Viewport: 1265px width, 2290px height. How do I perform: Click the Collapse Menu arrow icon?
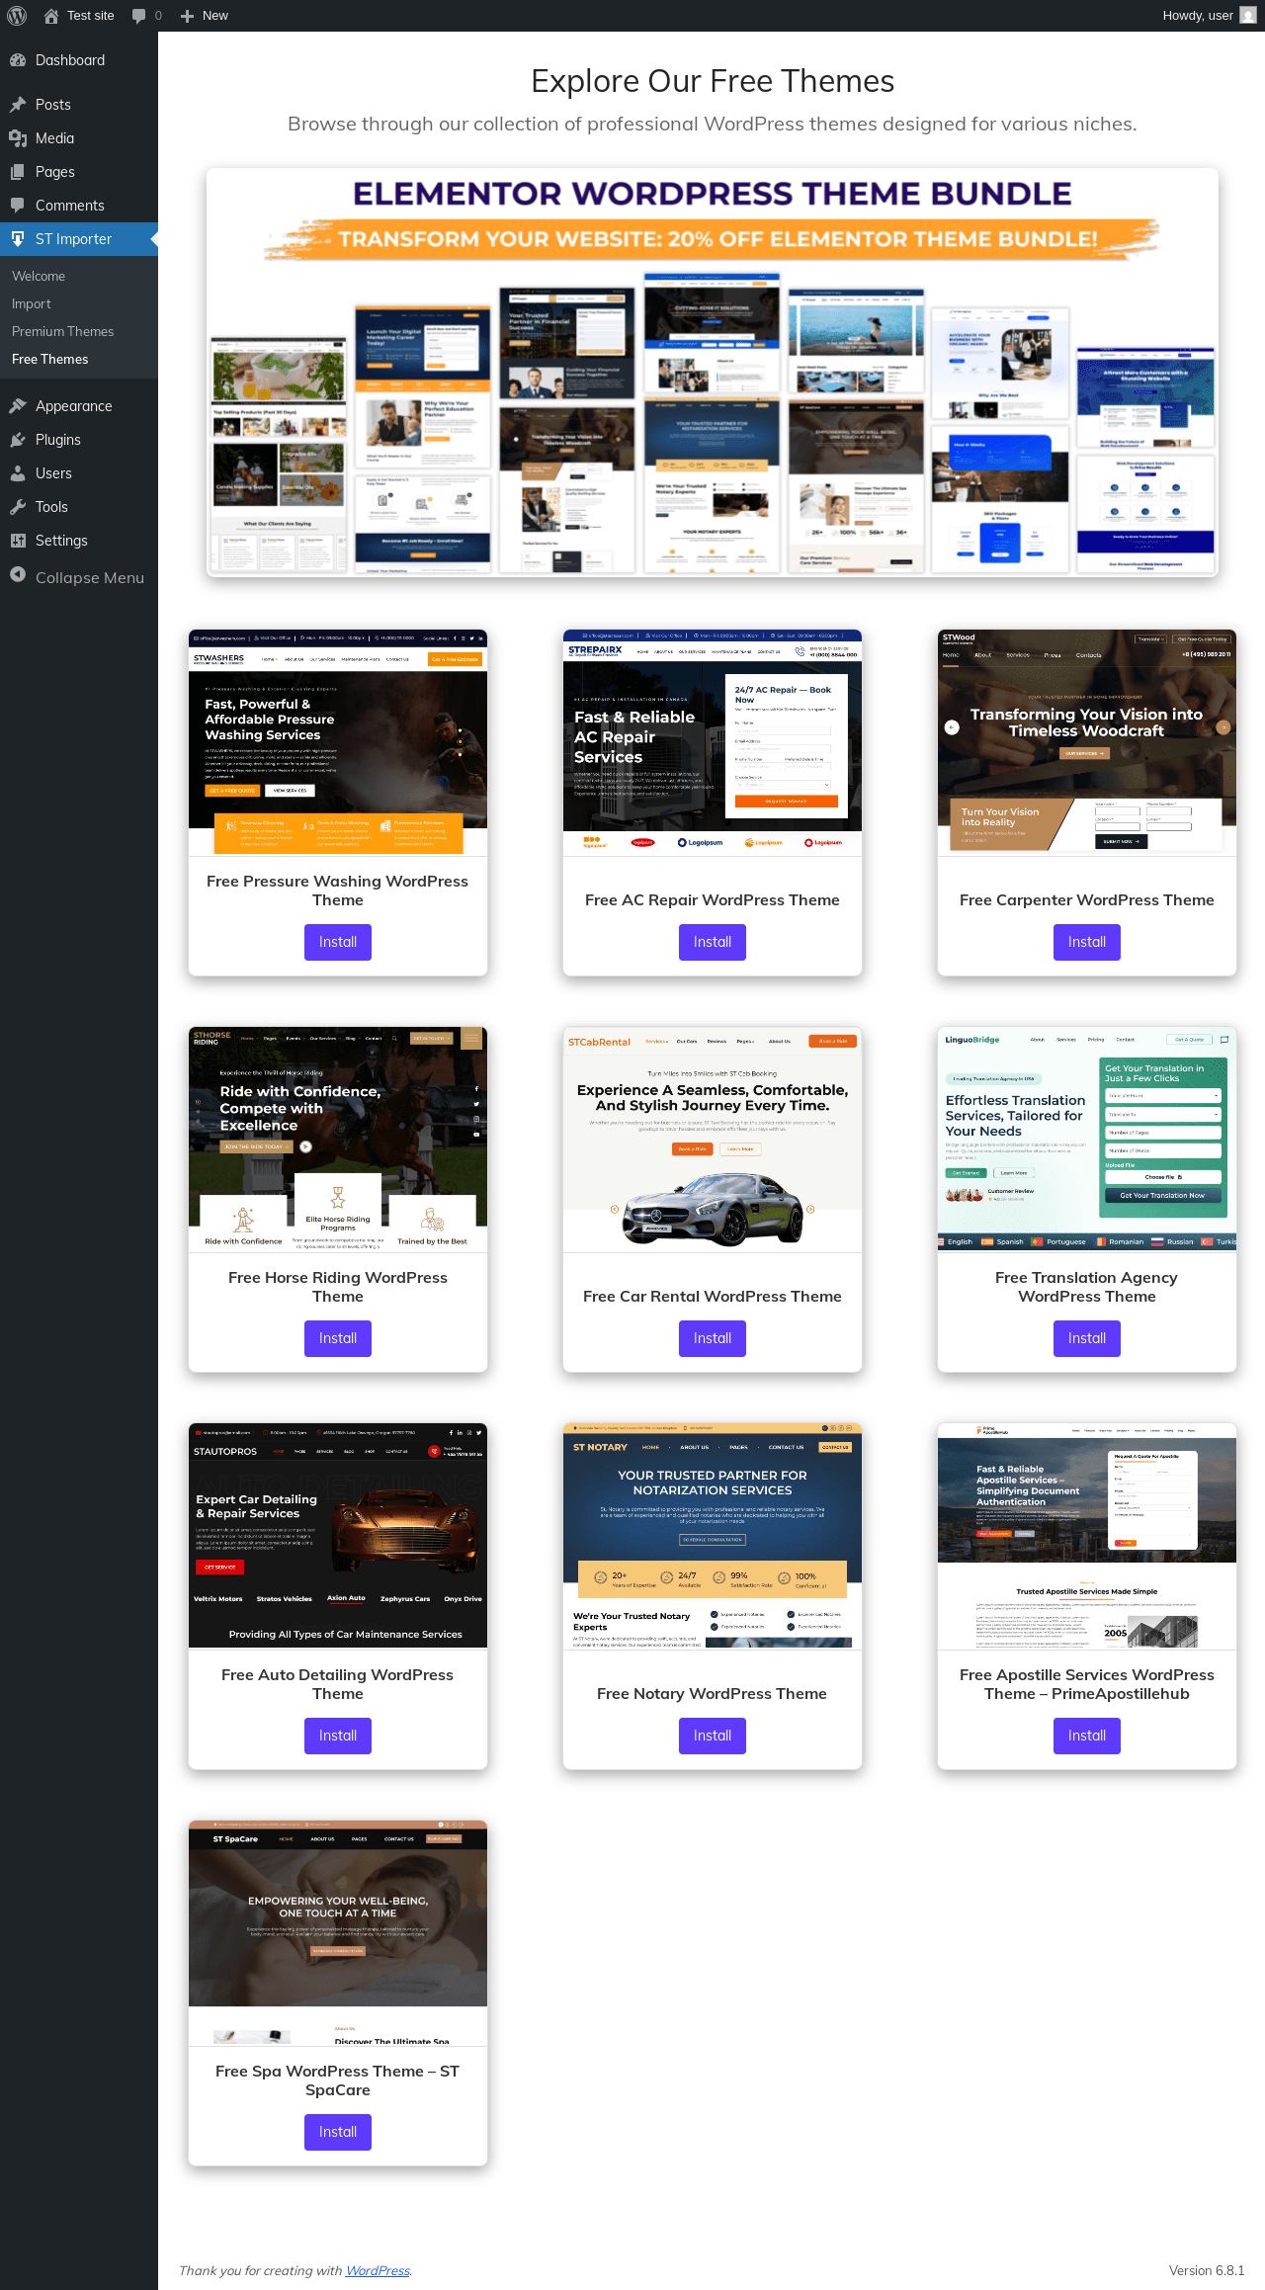pos(18,575)
